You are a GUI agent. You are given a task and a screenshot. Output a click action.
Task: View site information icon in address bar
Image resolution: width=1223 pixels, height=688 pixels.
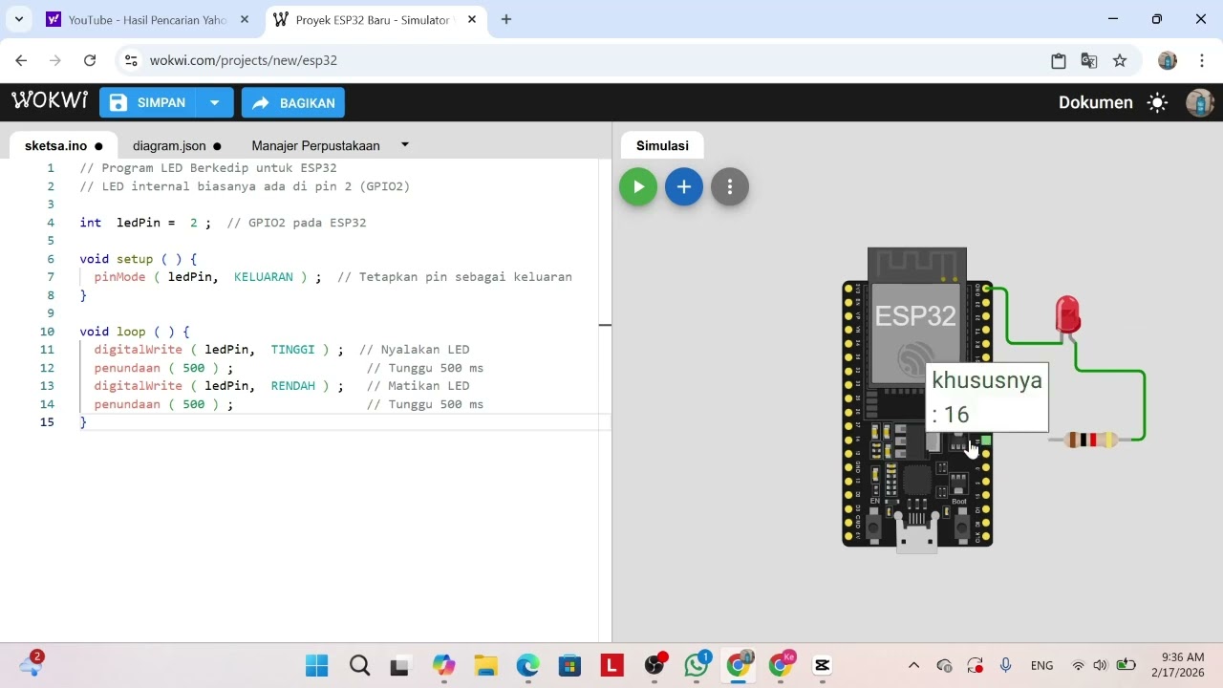(x=132, y=60)
